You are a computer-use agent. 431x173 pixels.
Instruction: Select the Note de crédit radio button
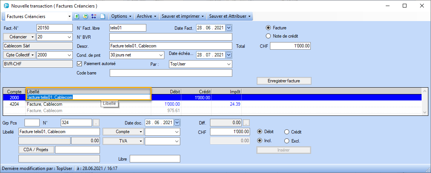[x=268, y=36]
